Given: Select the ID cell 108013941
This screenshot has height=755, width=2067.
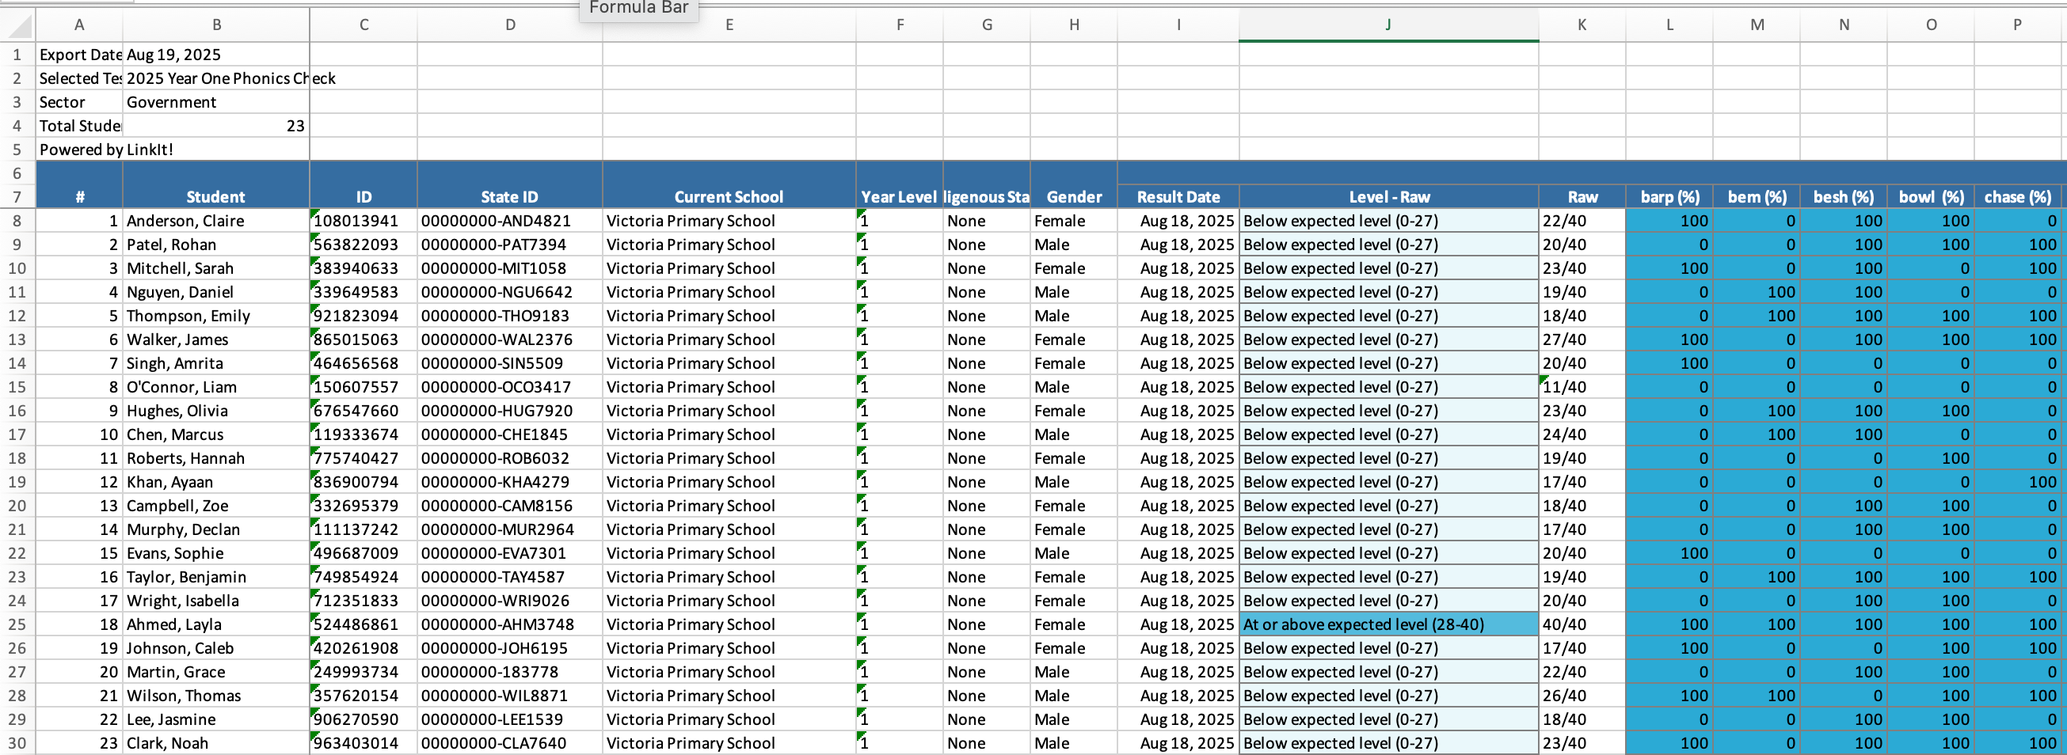Looking at the screenshot, I should pos(364,222).
